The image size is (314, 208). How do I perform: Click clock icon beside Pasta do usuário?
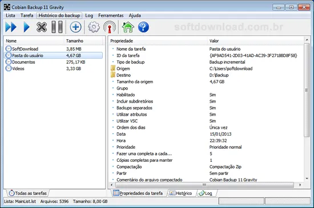point(9,55)
